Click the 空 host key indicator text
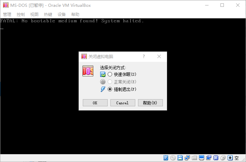 [x=236, y=158]
